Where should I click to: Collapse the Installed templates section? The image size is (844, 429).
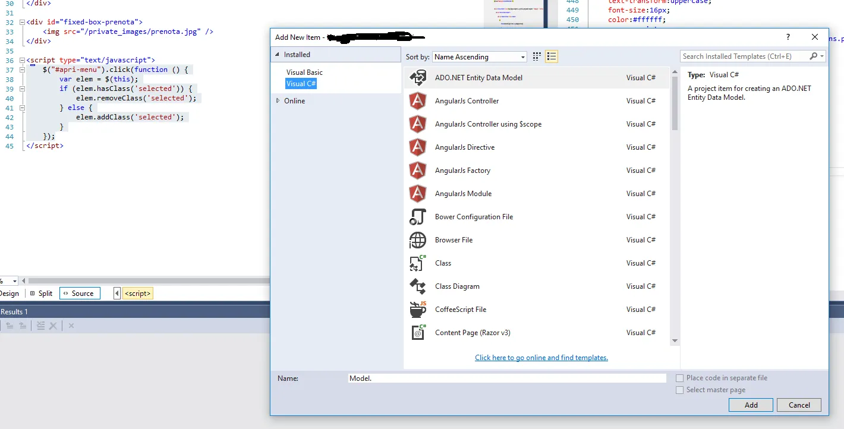277,55
